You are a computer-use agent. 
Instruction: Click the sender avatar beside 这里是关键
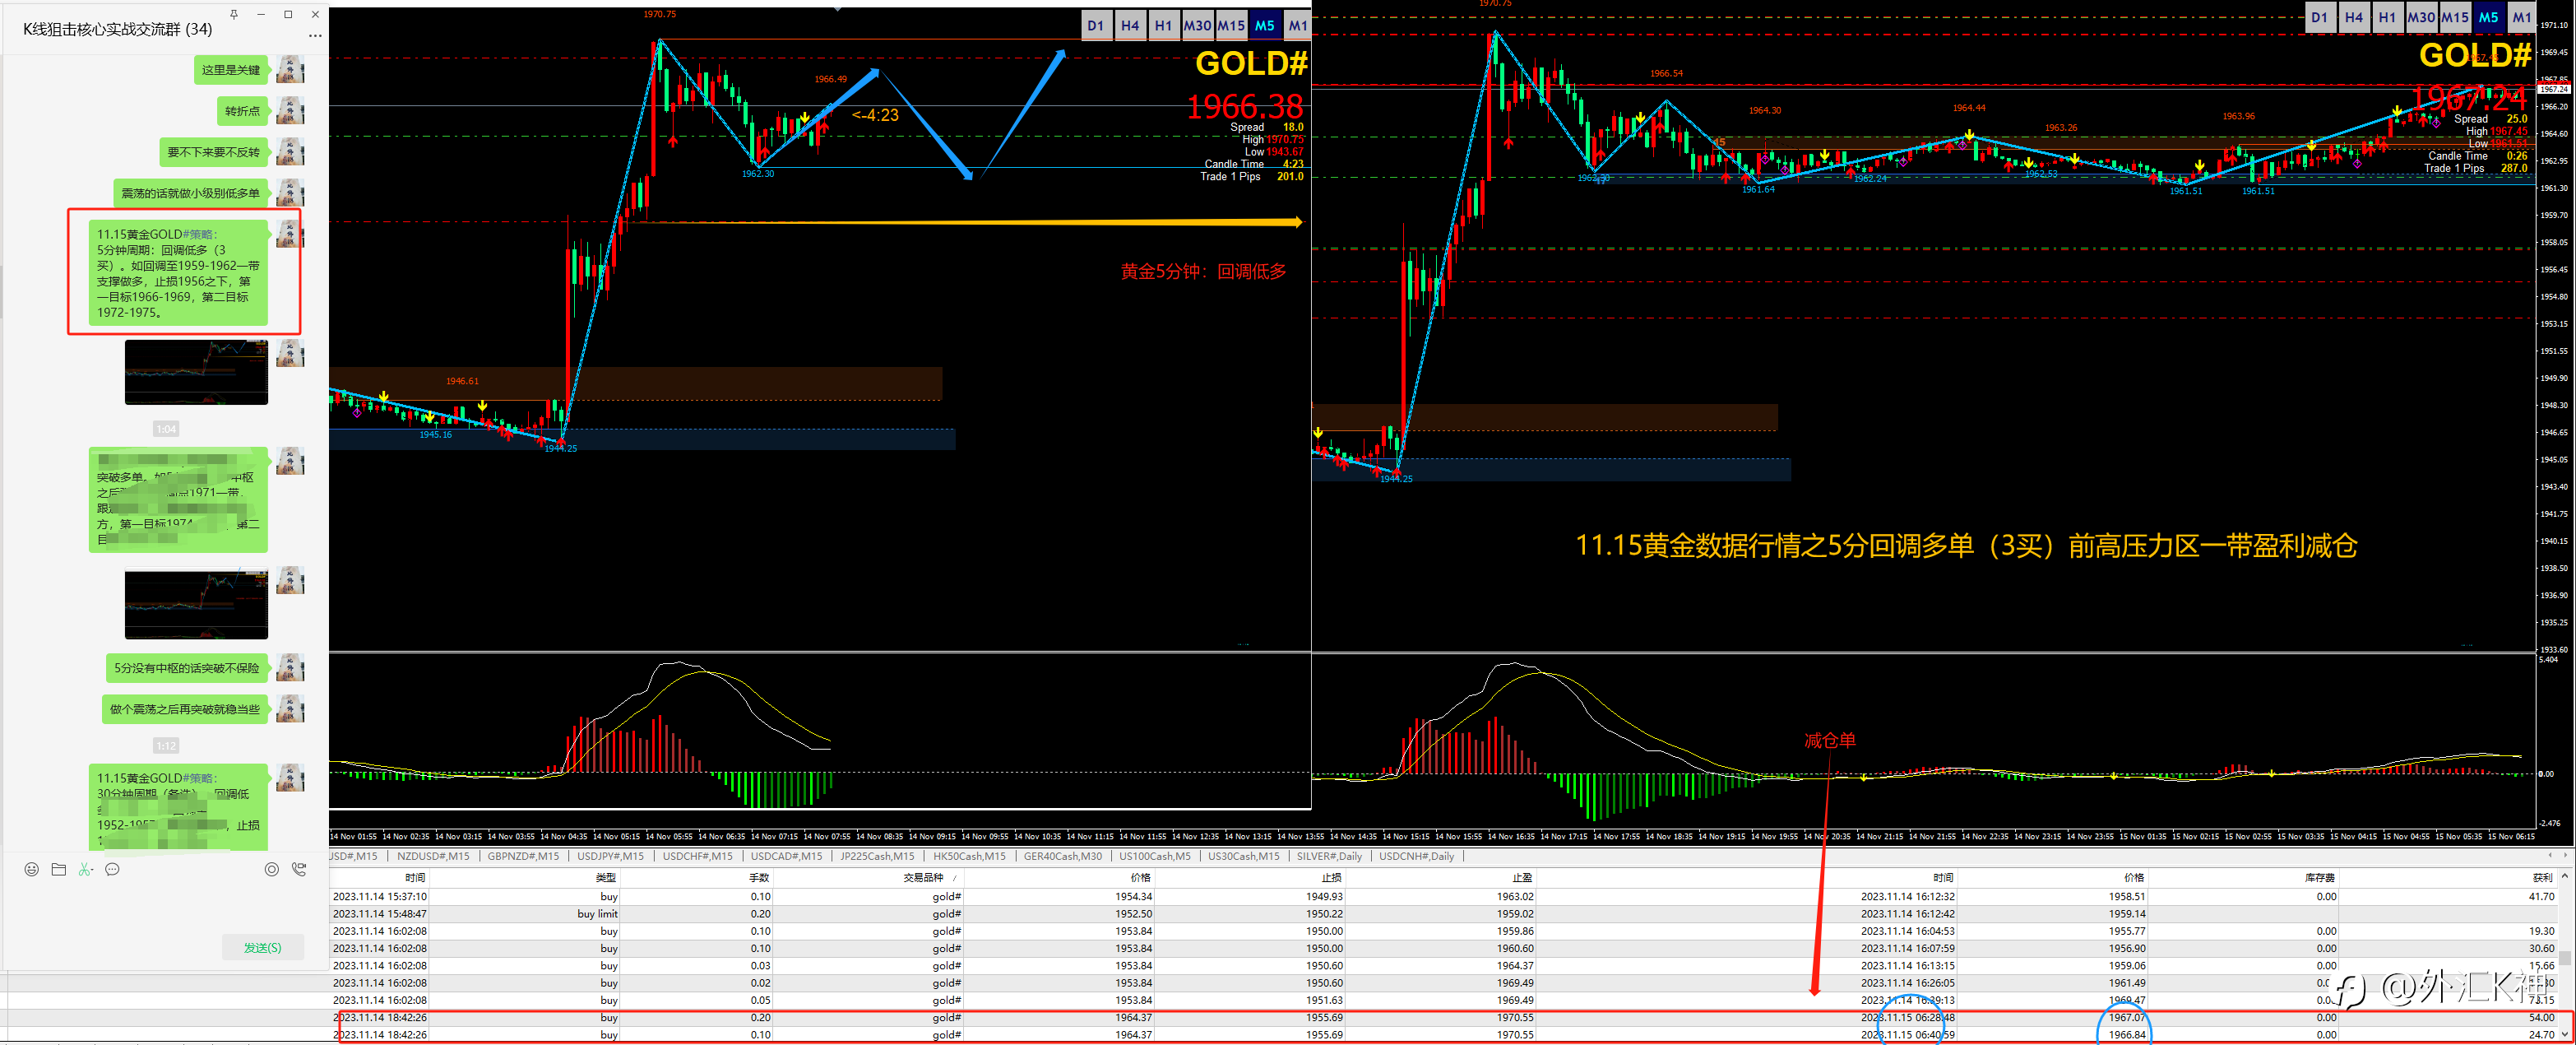coord(290,69)
